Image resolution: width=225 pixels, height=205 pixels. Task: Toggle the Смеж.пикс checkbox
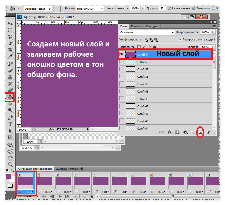(x=193, y=8)
